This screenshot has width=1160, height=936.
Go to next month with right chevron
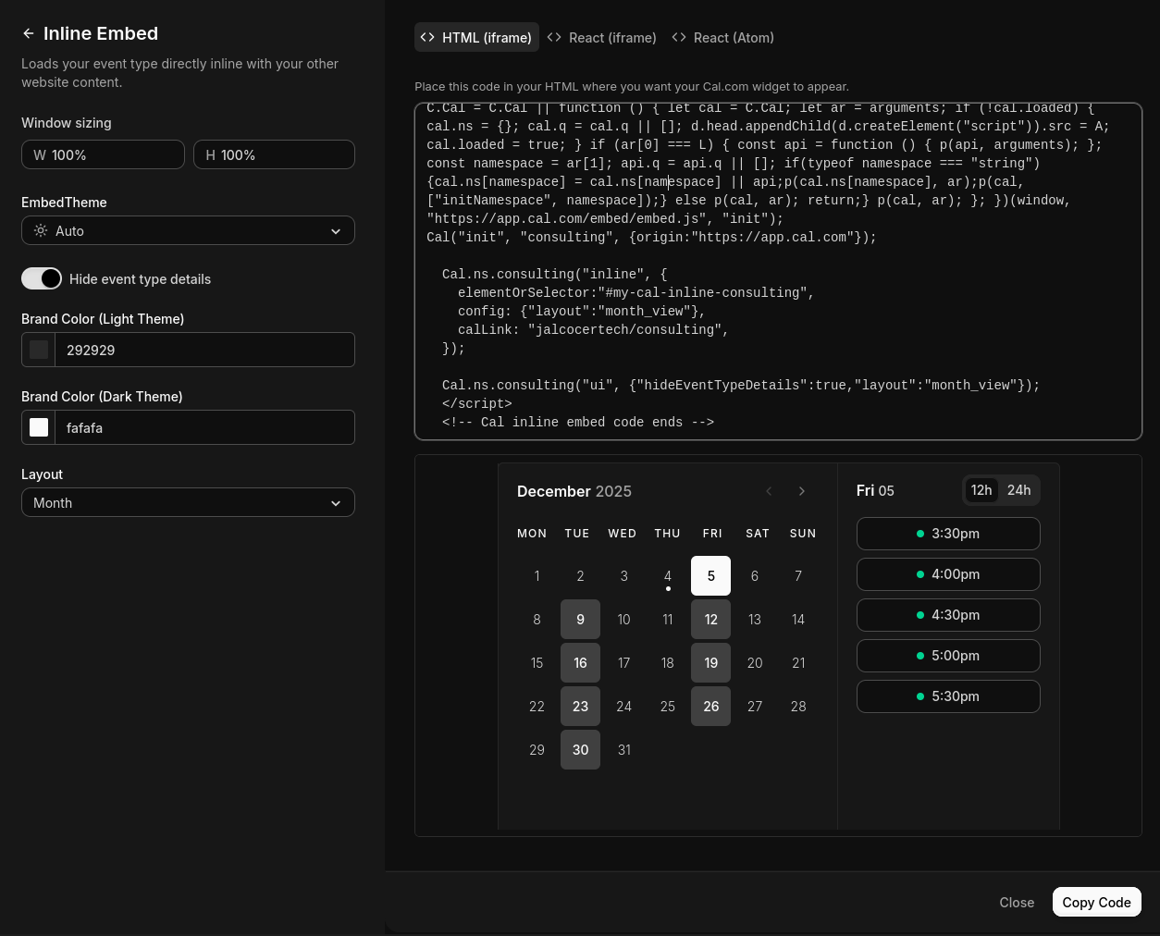[802, 491]
